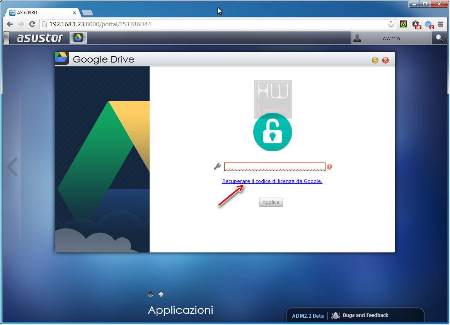Minimize the Chrome browser window

click(414, 4)
